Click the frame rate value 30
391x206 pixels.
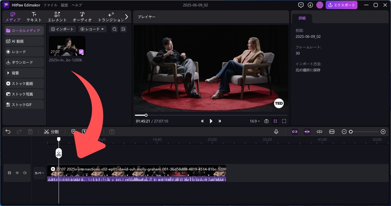298,53
